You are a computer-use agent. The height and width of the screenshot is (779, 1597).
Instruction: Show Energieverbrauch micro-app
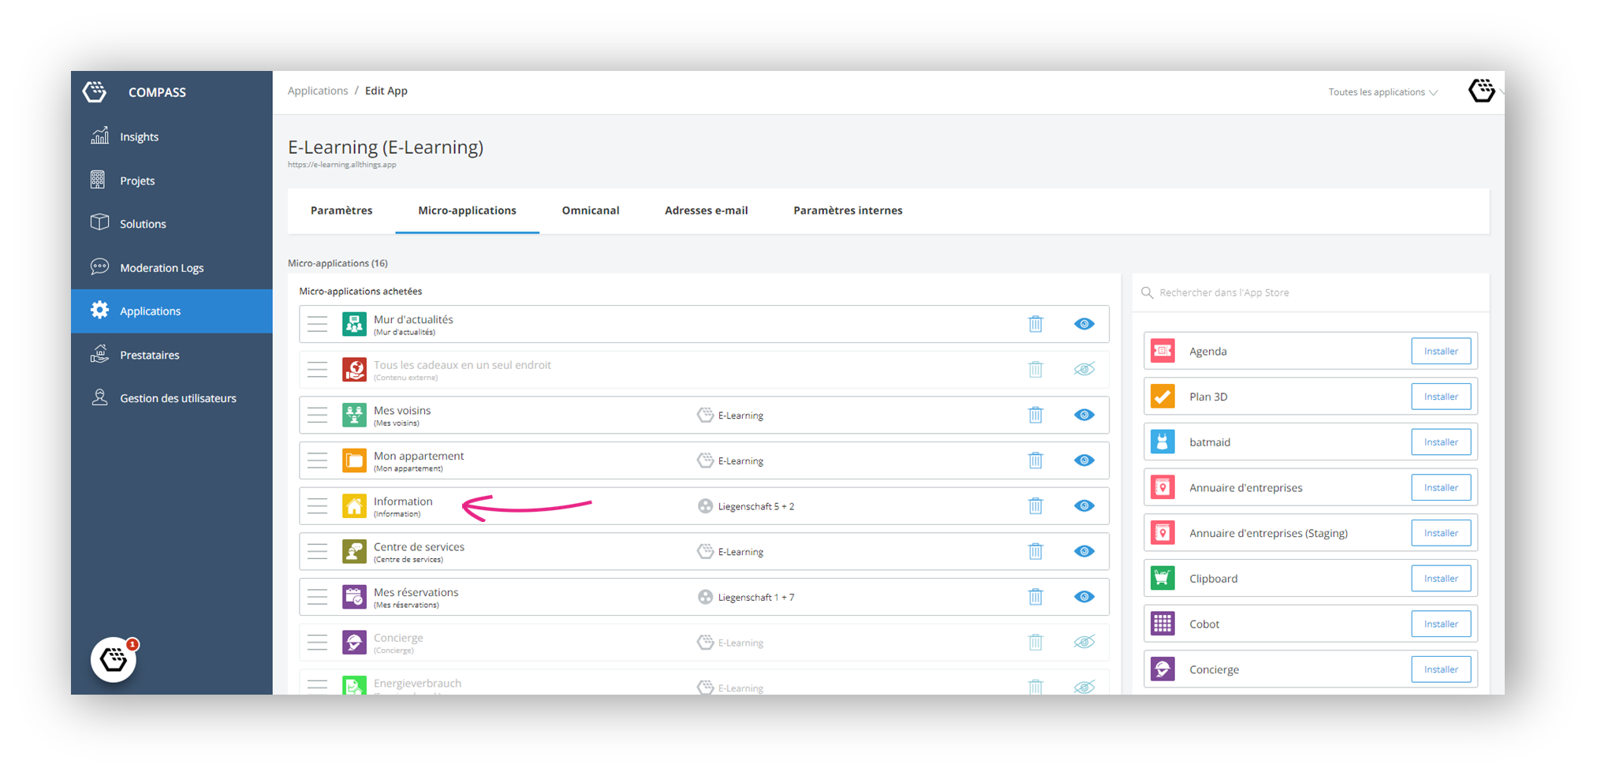point(1084,687)
